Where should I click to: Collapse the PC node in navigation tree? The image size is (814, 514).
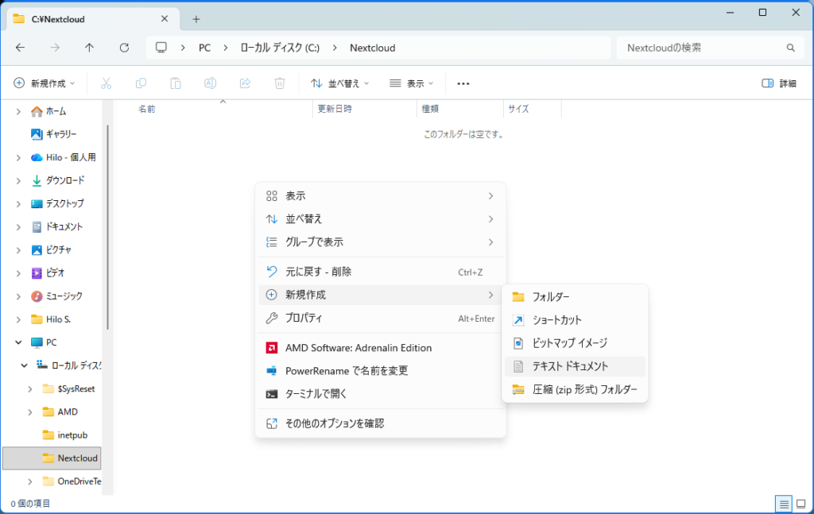(x=18, y=342)
